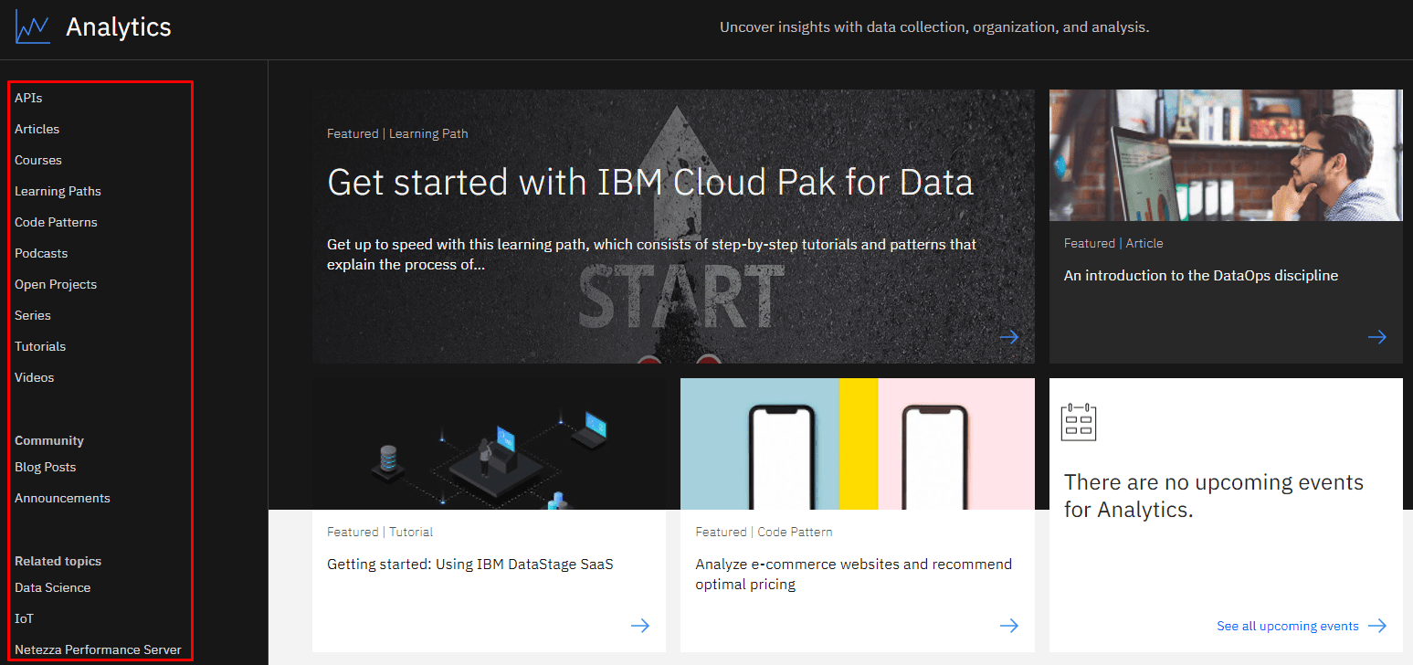Image resolution: width=1413 pixels, height=665 pixels.
Task: Open the Tutorials sidebar link
Action: click(x=40, y=346)
